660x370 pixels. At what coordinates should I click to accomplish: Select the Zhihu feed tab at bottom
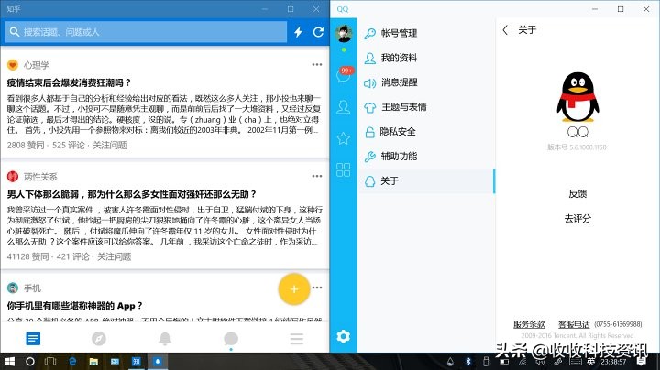(x=33, y=339)
